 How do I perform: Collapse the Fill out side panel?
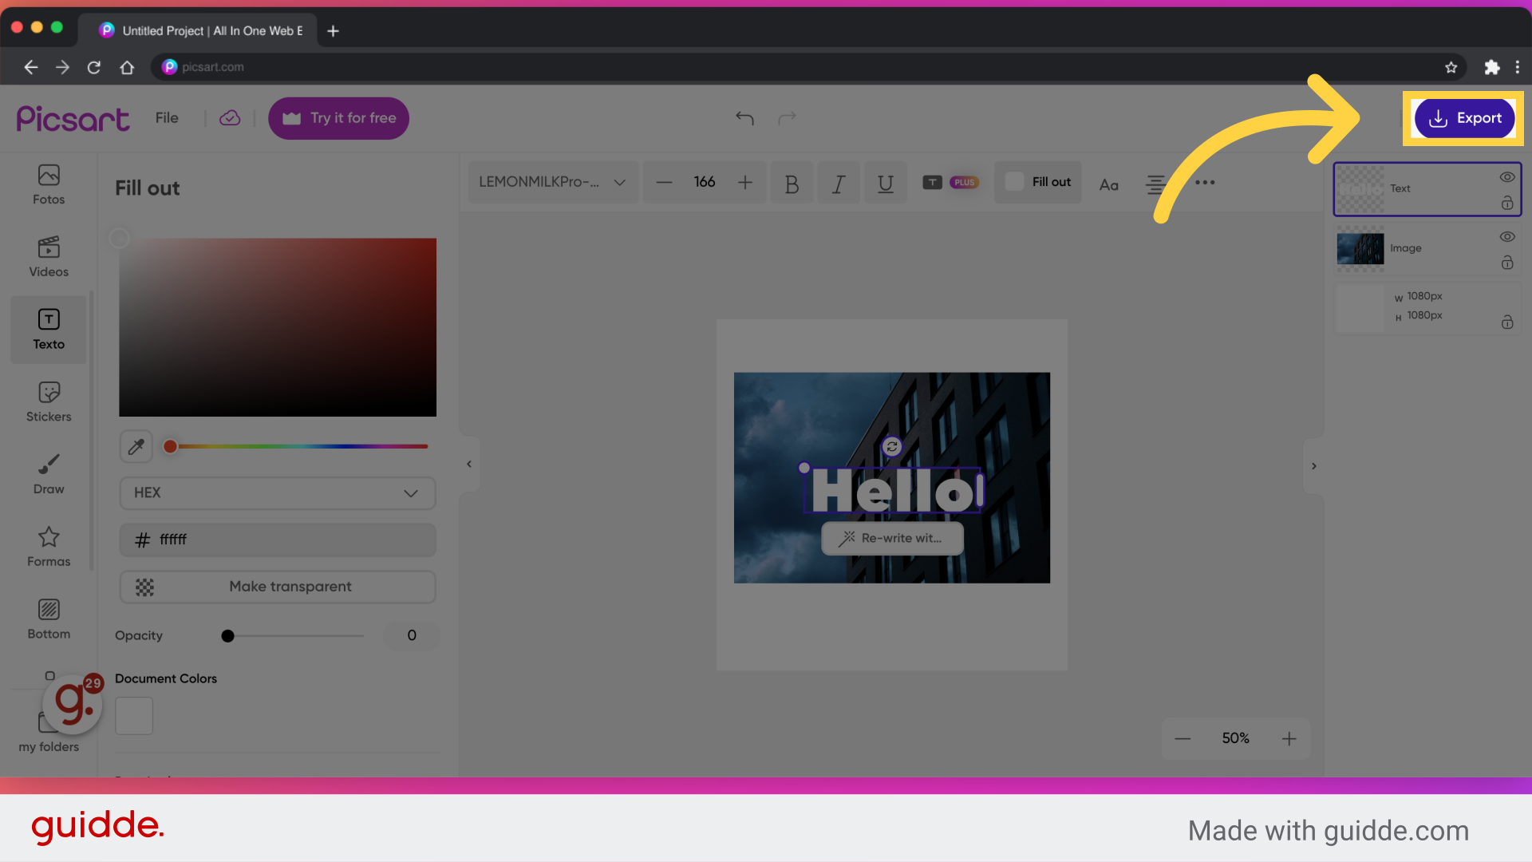click(x=469, y=464)
